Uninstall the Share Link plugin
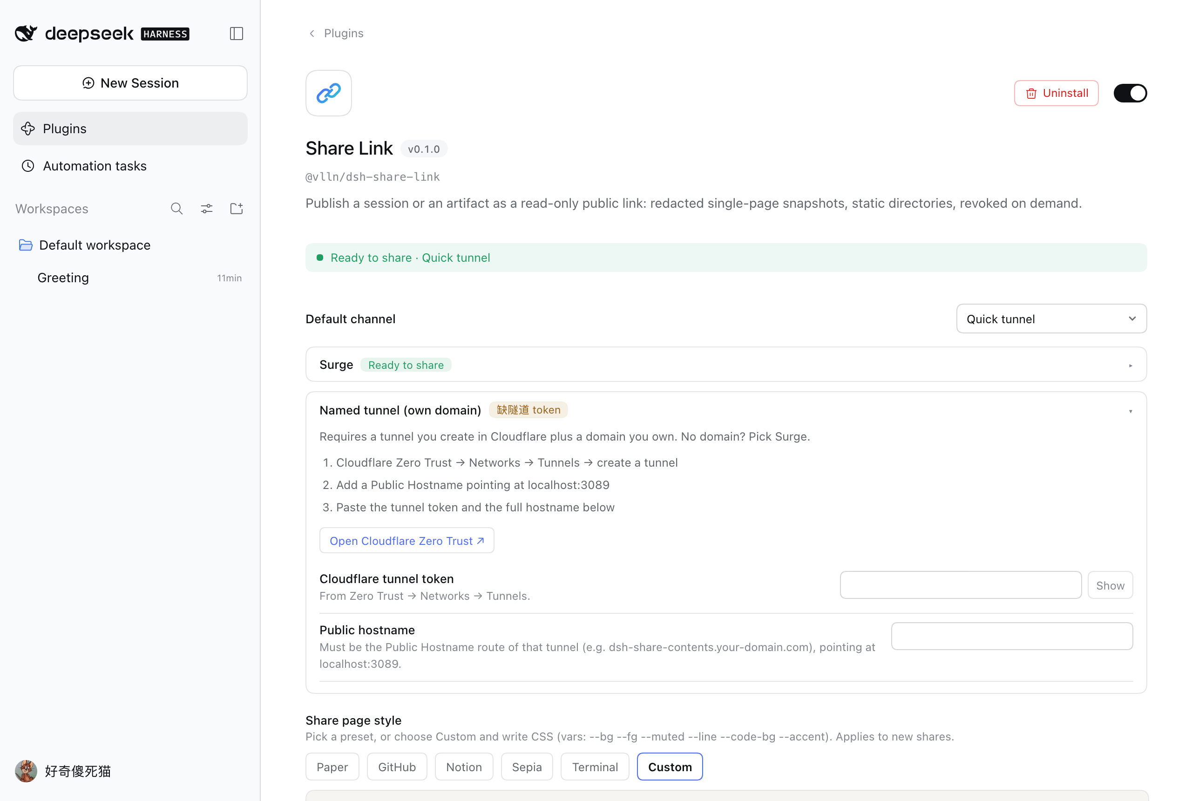 1056,93
